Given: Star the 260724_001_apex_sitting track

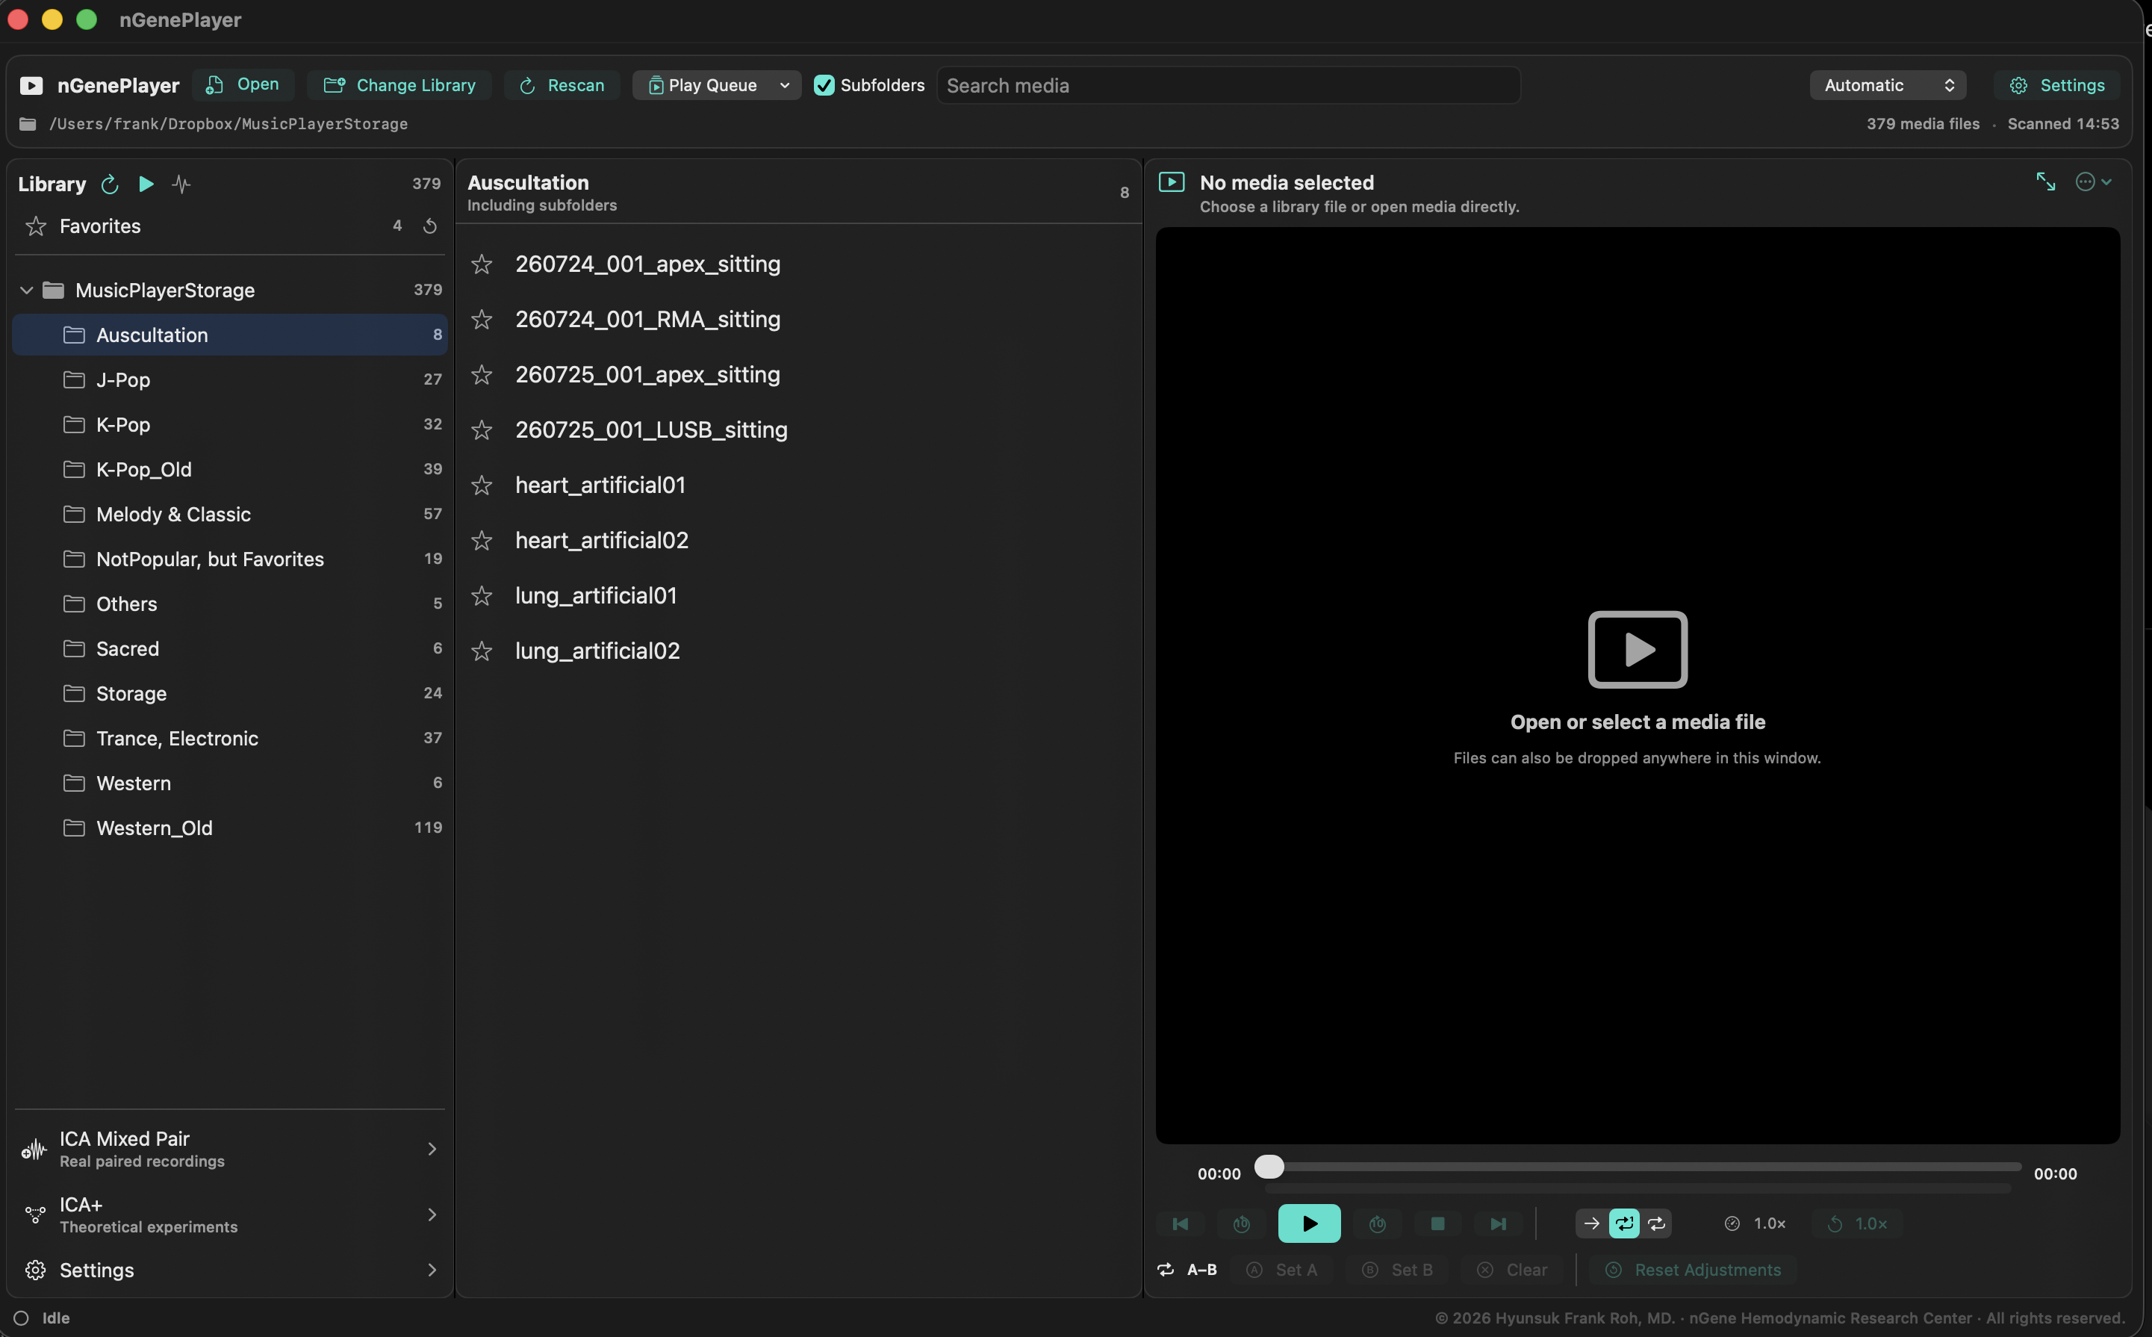Looking at the screenshot, I should (482, 264).
